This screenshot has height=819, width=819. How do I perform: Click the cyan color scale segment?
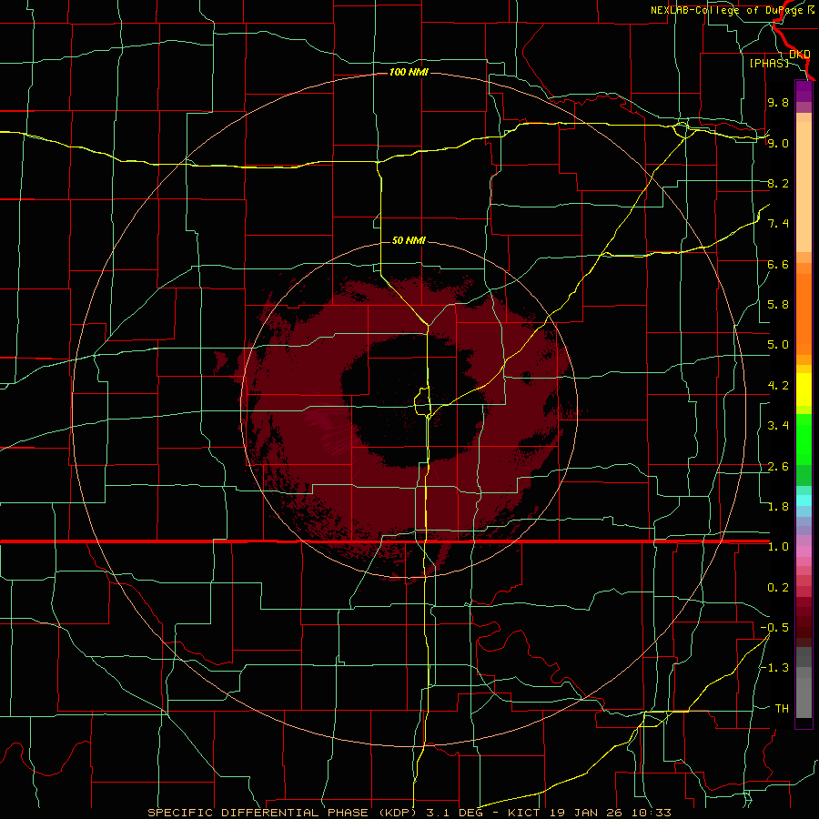804,500
